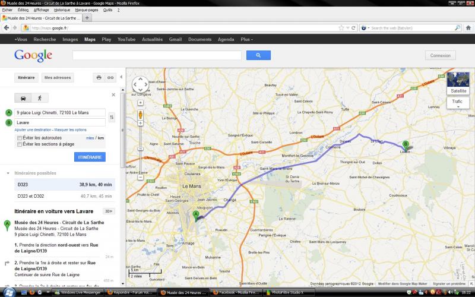Click the map zoom slider handle
Screen dimensions: 475x297
[141, 149]
